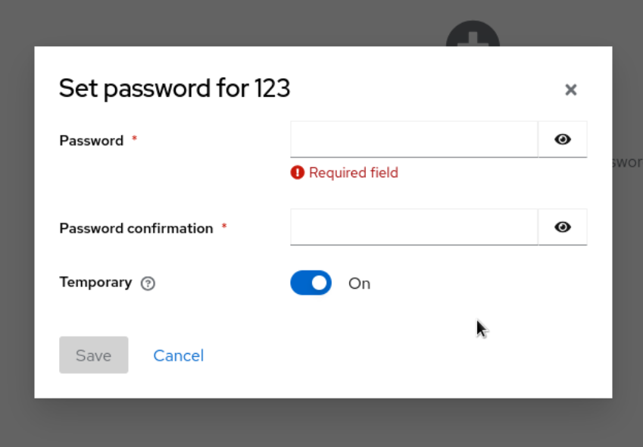Click the "Set password for 123" heading
Image resolution: width=643 pixels, height=447 pixels.
click(x=174, y=89)
